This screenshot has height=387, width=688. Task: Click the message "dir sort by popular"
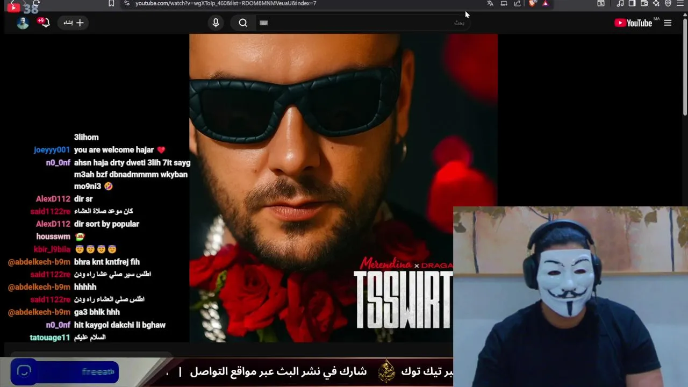[106, 224]
